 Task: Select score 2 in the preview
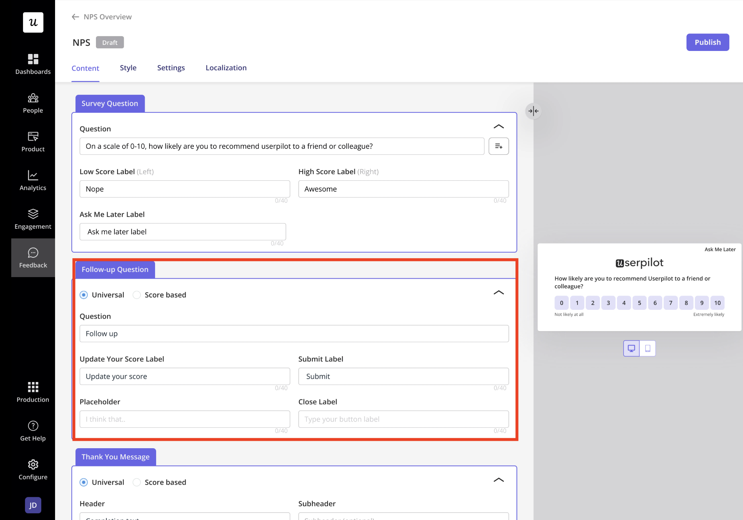593,303
